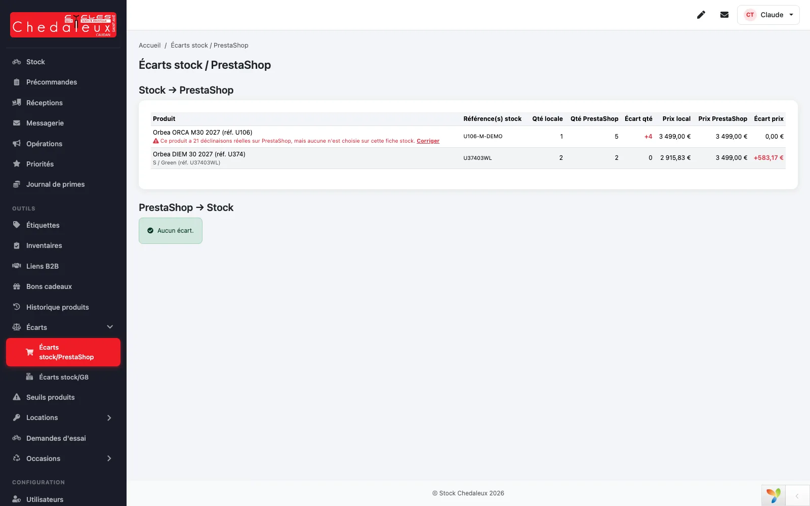This screenshot has width=810, height=506.
Task: Click the history icon beside Historique produits
Action: (17, 307)
